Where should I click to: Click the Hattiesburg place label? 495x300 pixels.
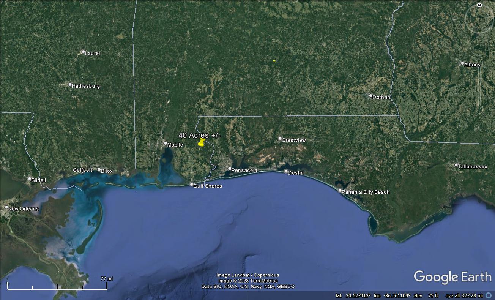(x=86, y=86)
